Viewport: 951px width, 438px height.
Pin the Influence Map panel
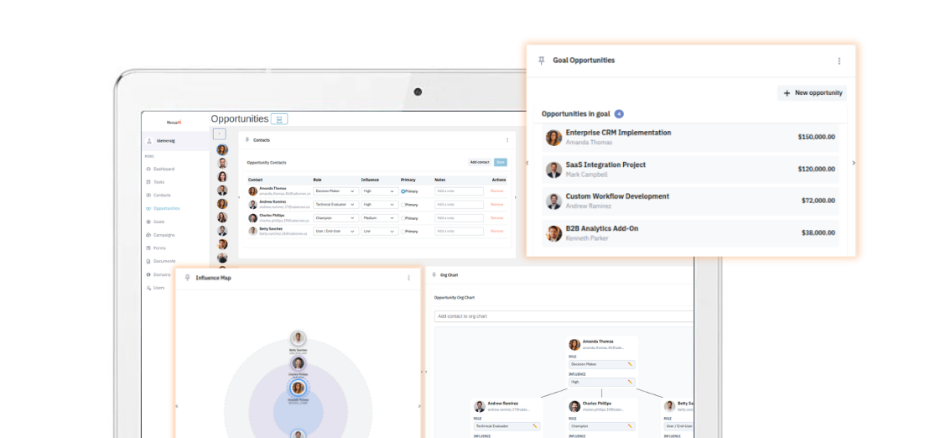[x=187, y=278]
